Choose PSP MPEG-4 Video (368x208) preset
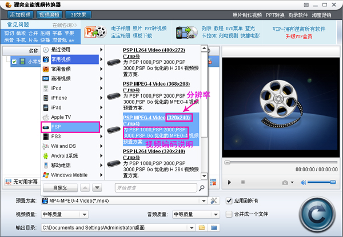 pyautogui.click(x=153, y=96)
